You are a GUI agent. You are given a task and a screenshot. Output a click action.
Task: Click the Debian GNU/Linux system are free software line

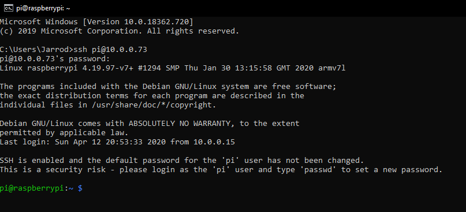(168, 87)
